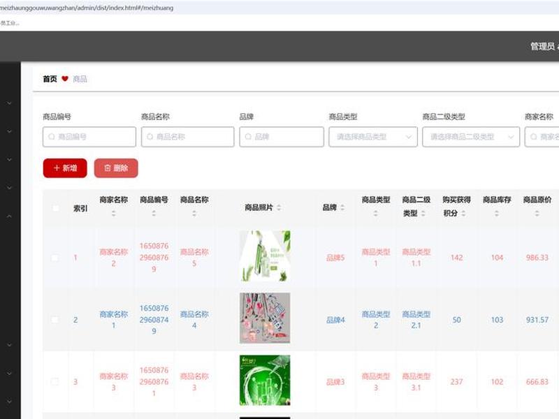The image size is (559, 419).
Task: Check the row 1 checkbox for 商品名称5
Action: click(x=55, y=258)
